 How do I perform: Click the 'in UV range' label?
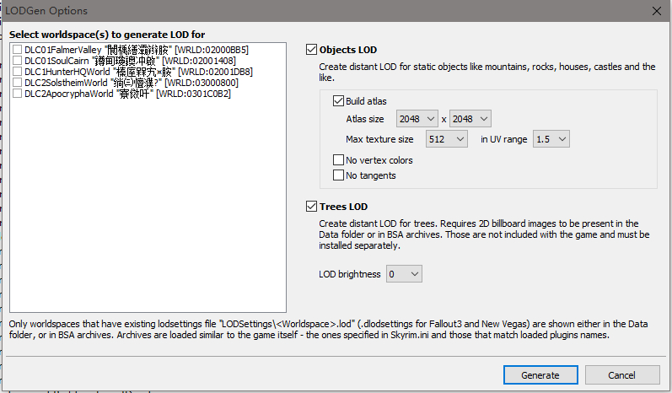tap(503, 139)
